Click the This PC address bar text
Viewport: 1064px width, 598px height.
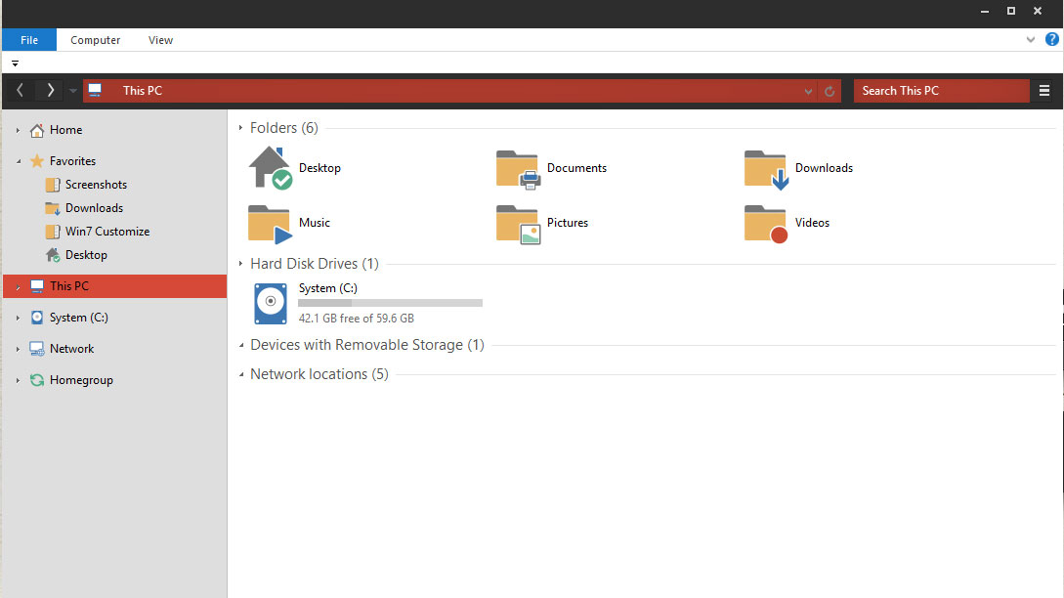(x=143, y=90)
